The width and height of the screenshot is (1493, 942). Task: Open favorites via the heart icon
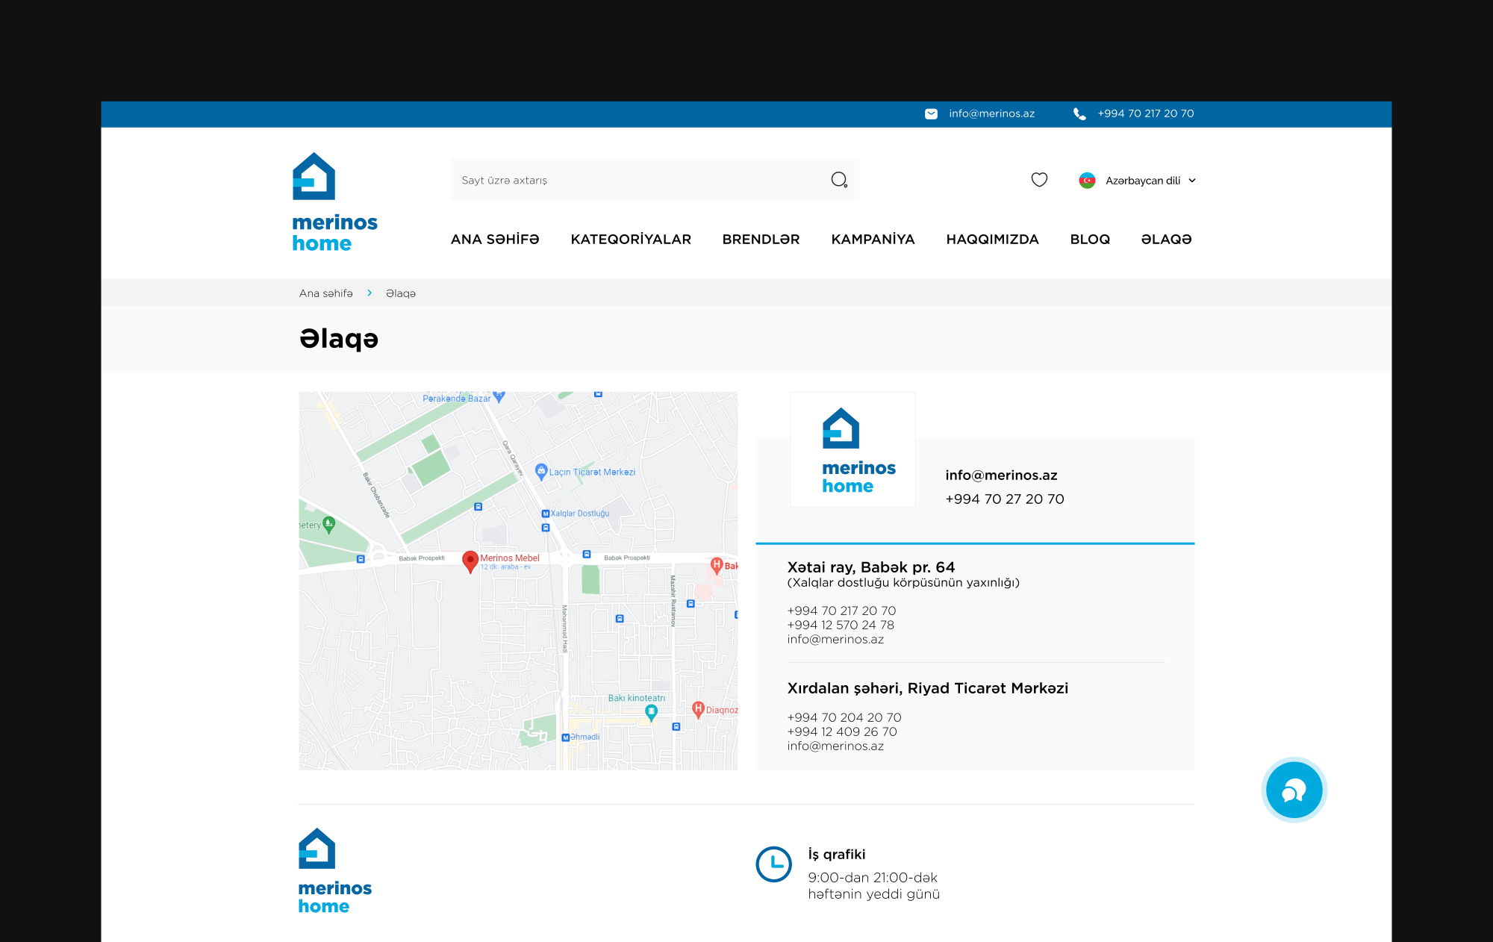tap(1039, 180)
